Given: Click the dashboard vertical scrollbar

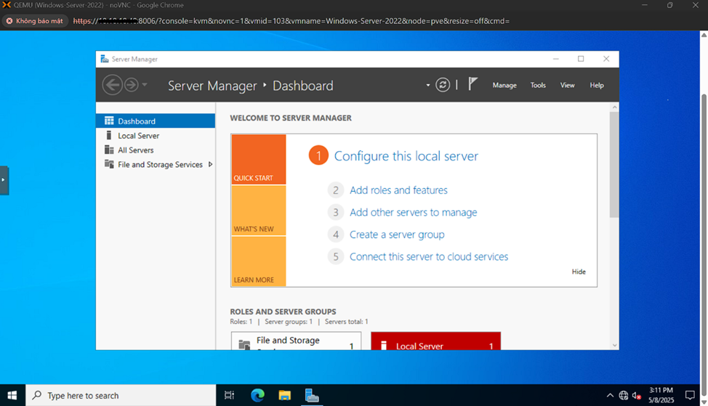Looking at the screenshot, I should click(614, 167).
